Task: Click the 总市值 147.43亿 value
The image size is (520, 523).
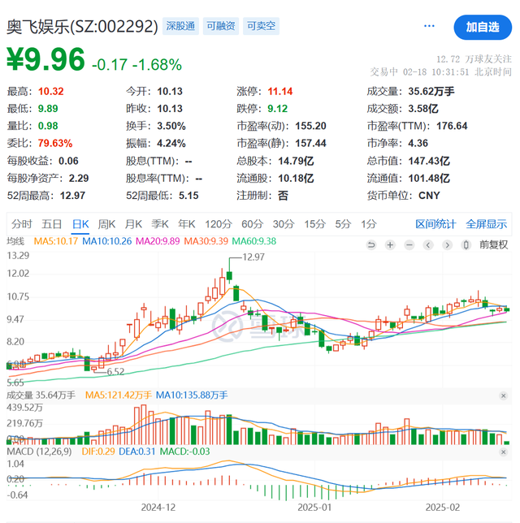Action: pyautogui.click(x=429, y=161)
